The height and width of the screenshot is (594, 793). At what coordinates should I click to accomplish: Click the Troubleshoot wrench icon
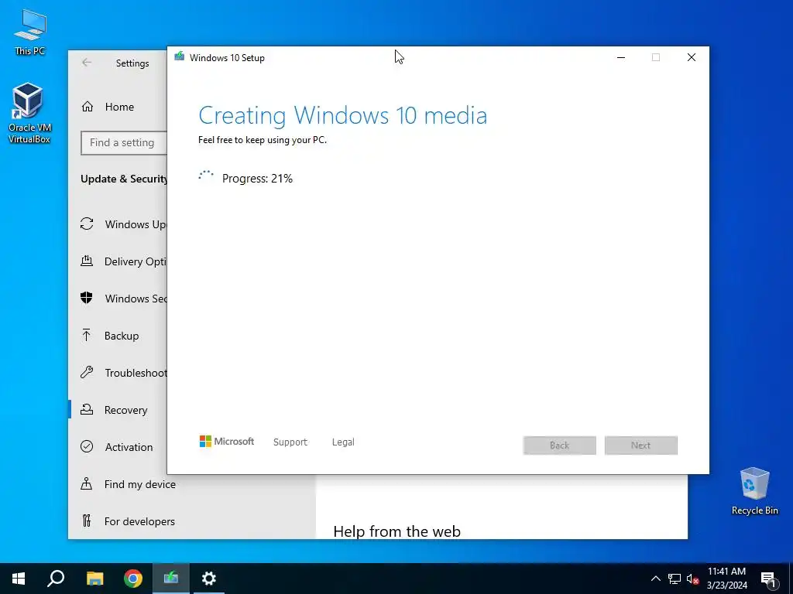tap(87, 372)
